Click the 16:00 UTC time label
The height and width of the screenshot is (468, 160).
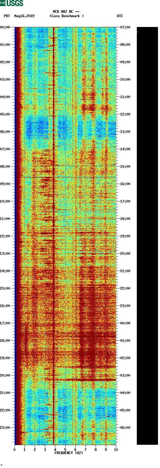point(125,184)
